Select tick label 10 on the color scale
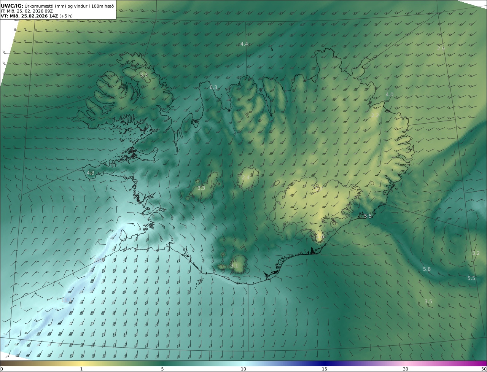The height and width of the screenshot is (372, 487). tap(243, 369)
